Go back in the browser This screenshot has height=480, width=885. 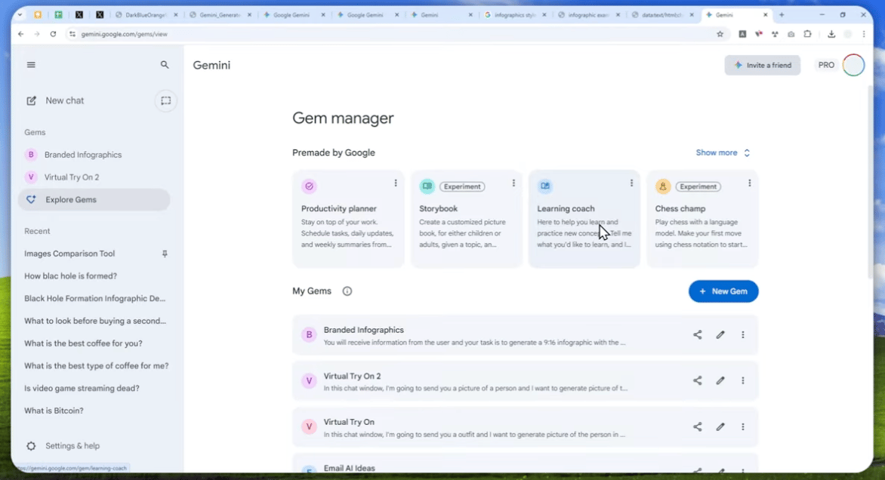(21, 34)
